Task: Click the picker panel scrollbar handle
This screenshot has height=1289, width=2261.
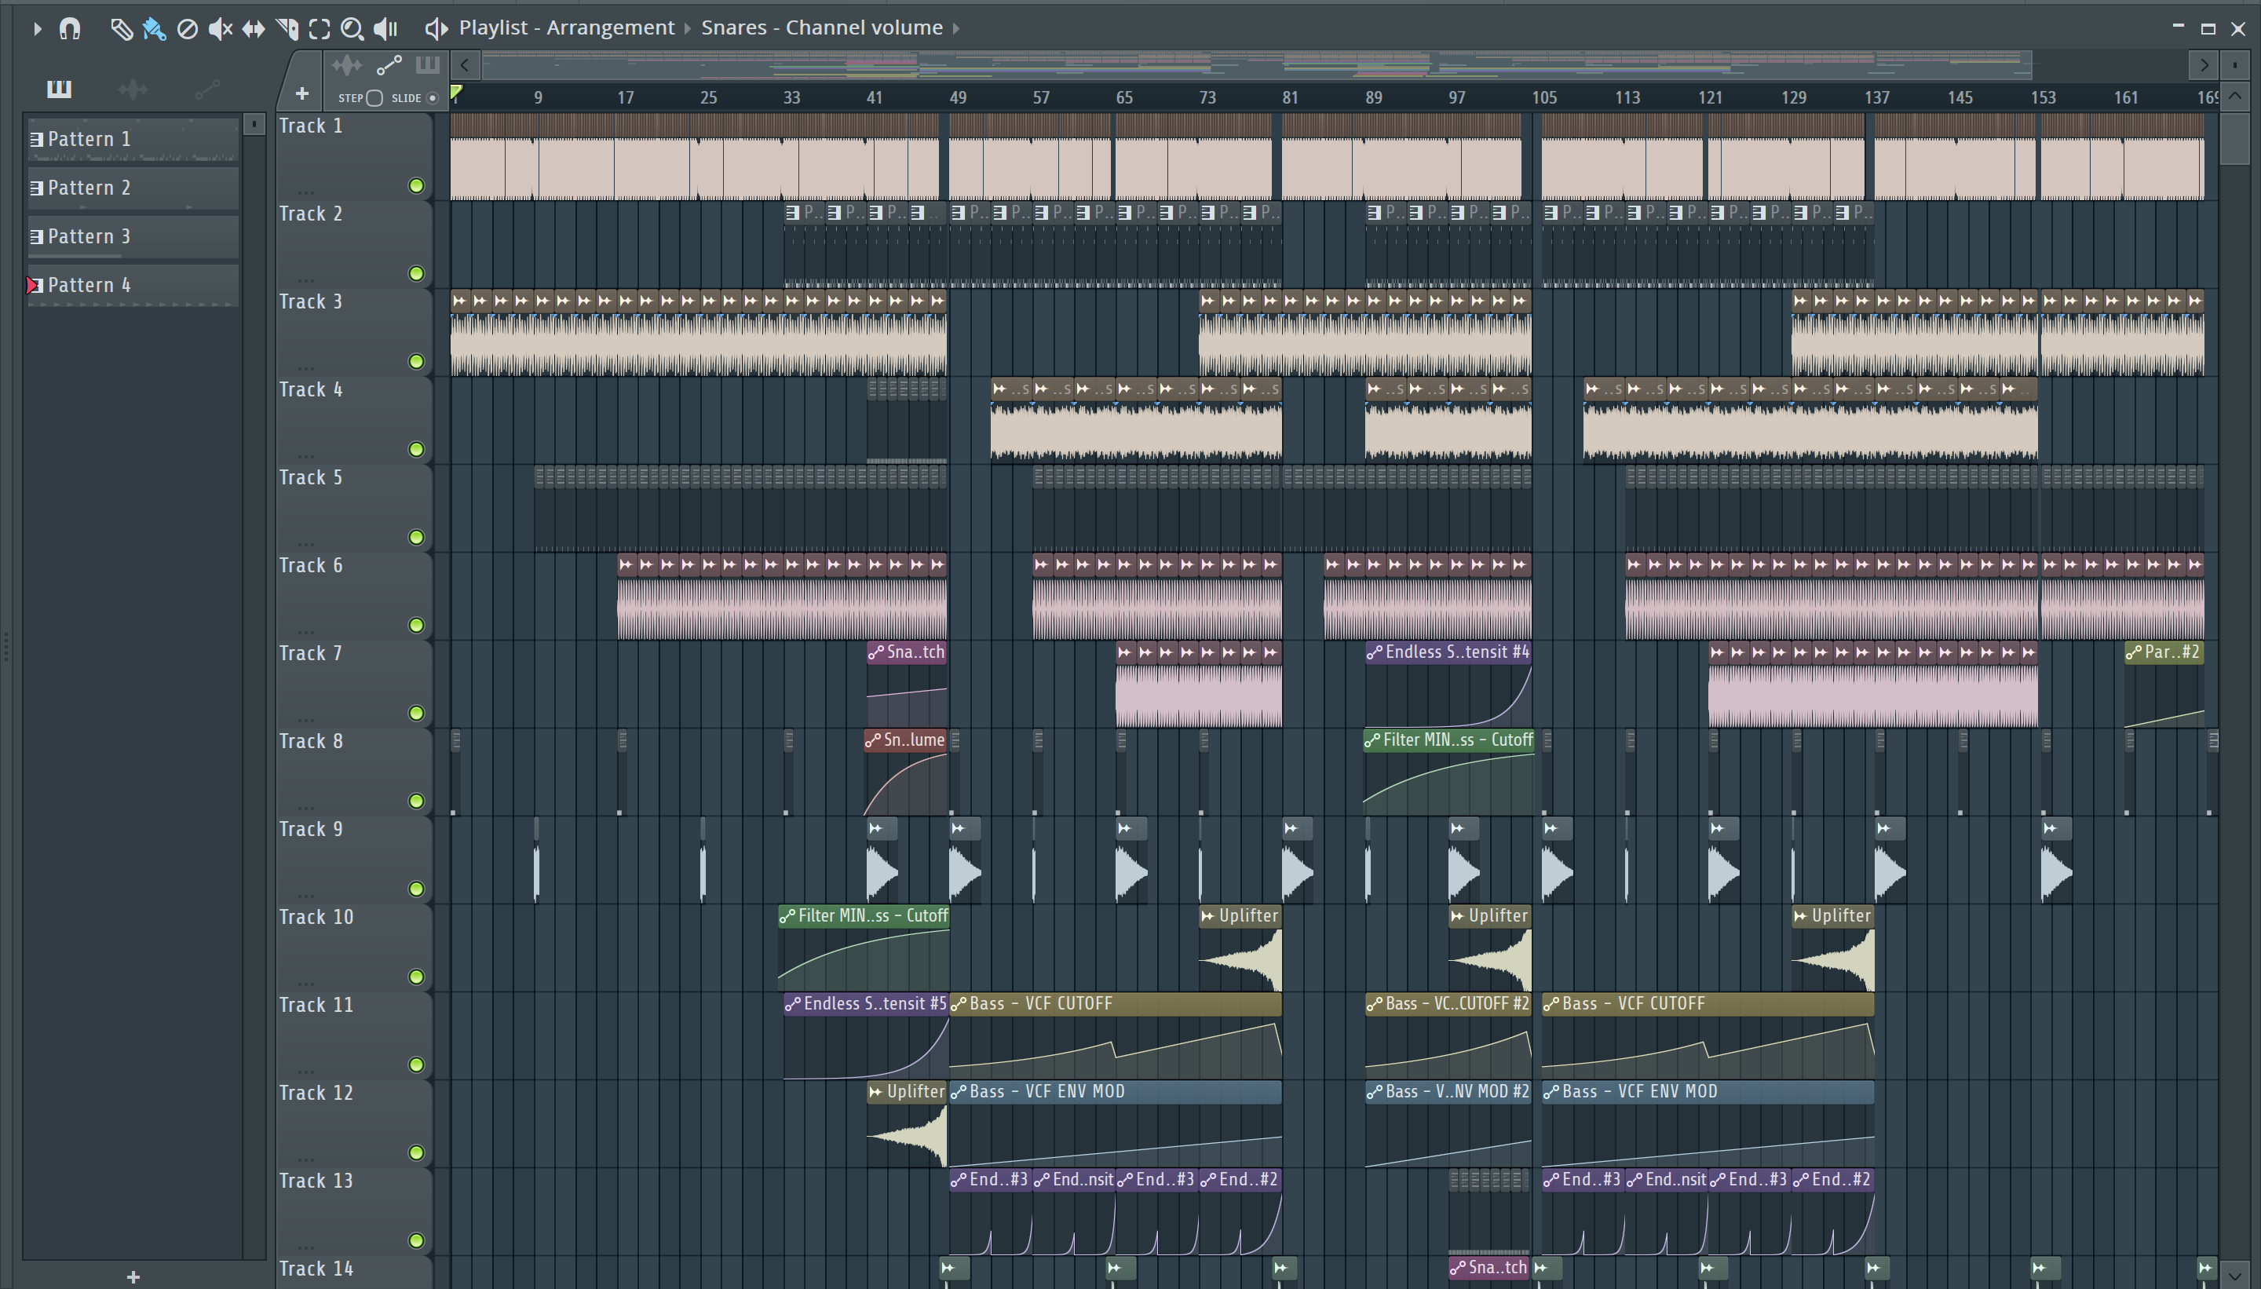Action: point(254,124)
